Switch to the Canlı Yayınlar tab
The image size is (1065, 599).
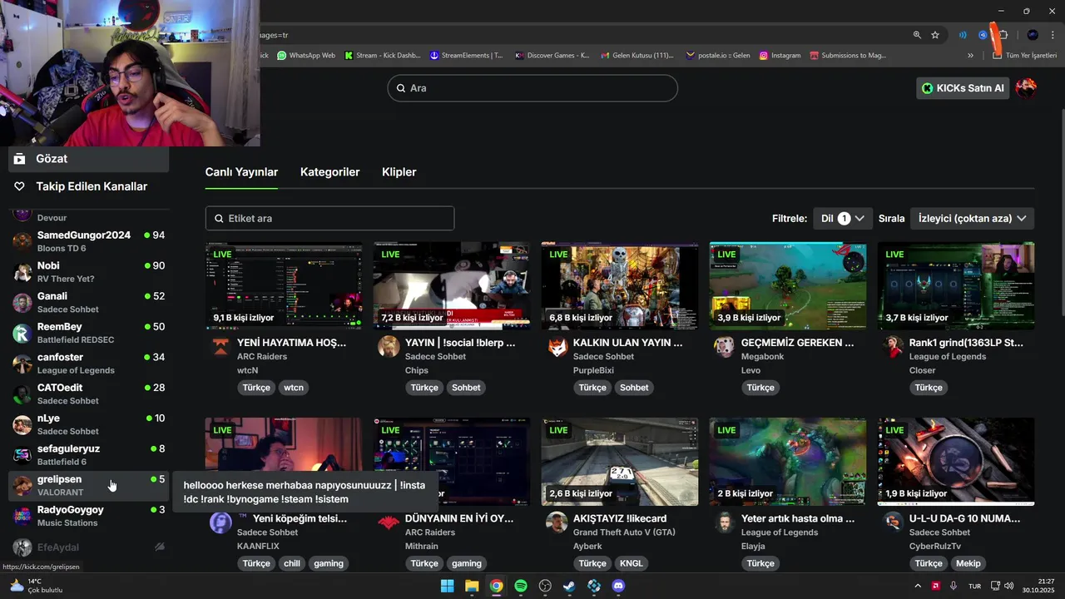pyautogui.click(x=241, y=172)
